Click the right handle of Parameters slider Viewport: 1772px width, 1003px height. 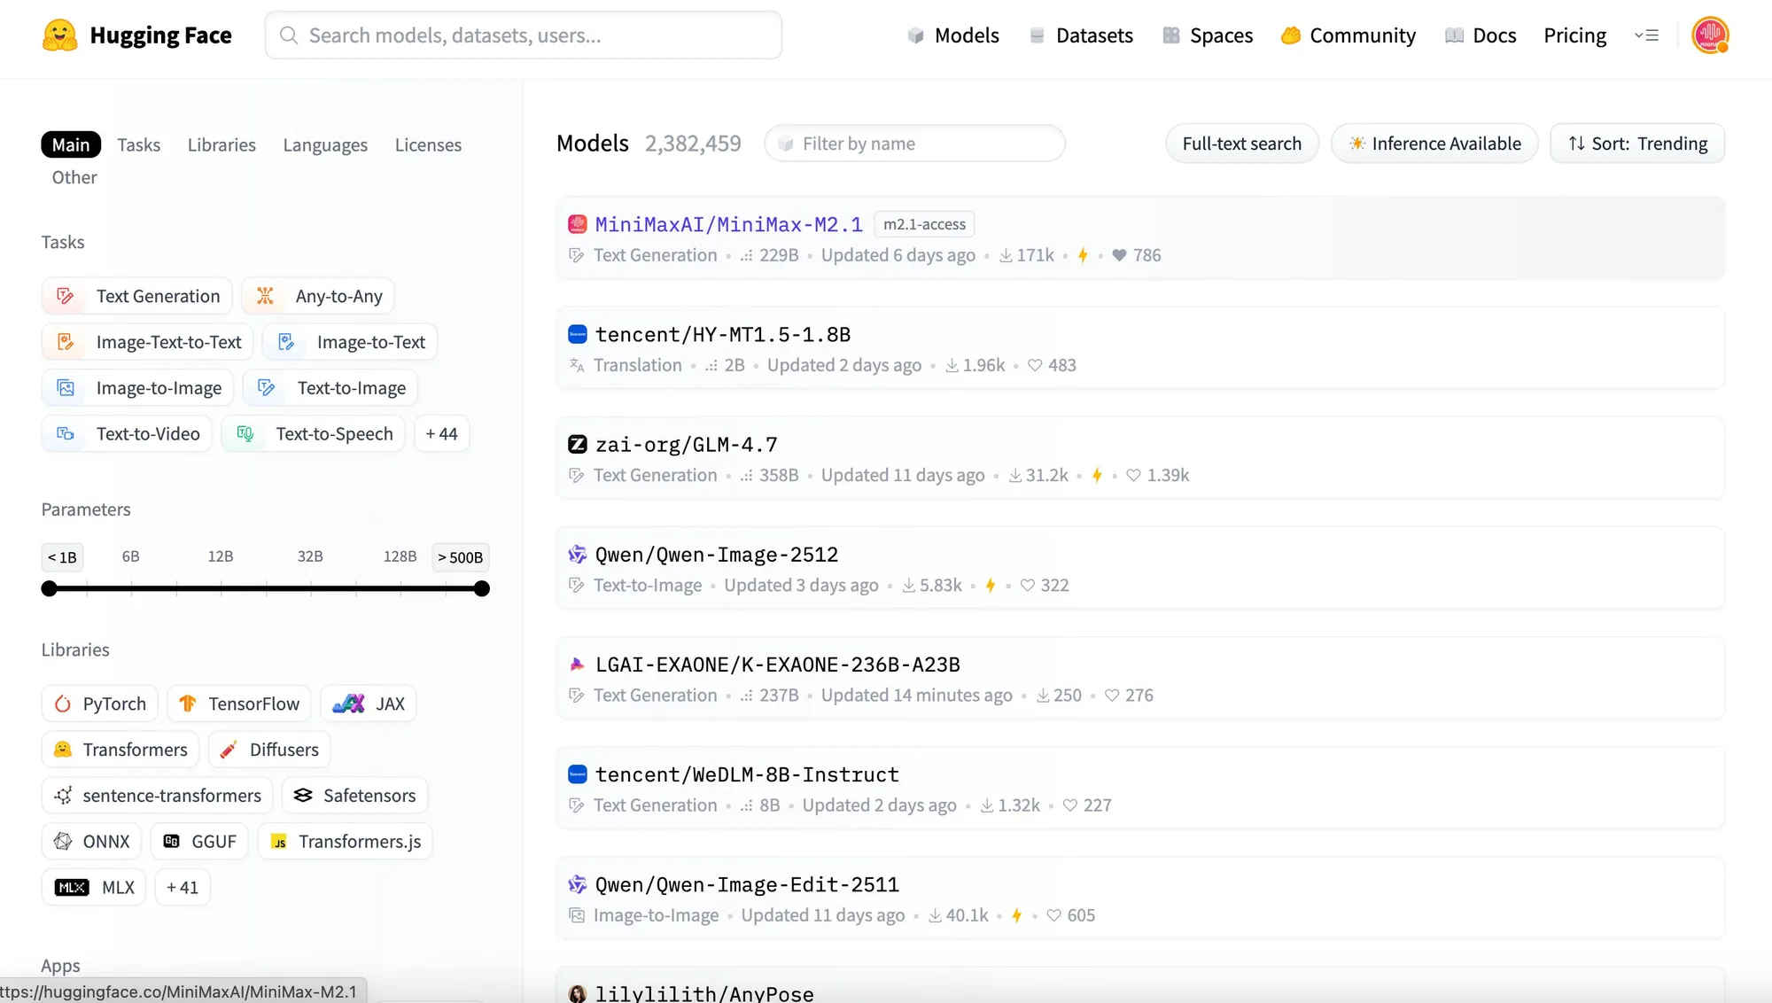coord(482,588)
